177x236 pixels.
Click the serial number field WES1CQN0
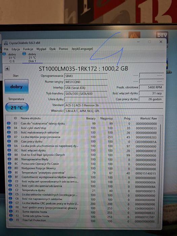click(86, 82)
